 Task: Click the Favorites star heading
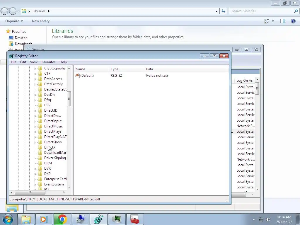16,31
